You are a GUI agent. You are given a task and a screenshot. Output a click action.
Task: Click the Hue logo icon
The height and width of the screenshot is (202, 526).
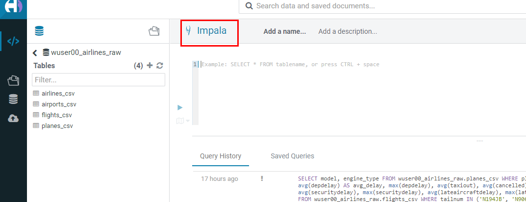click(x=13, y=6)
